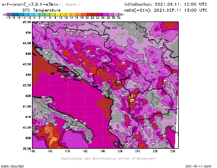Click the '43.5N' latitude label

click(27, 64)
